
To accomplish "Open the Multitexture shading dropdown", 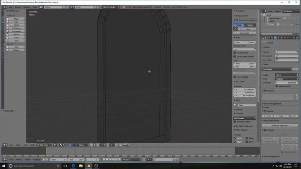I will tap(245, 118).
